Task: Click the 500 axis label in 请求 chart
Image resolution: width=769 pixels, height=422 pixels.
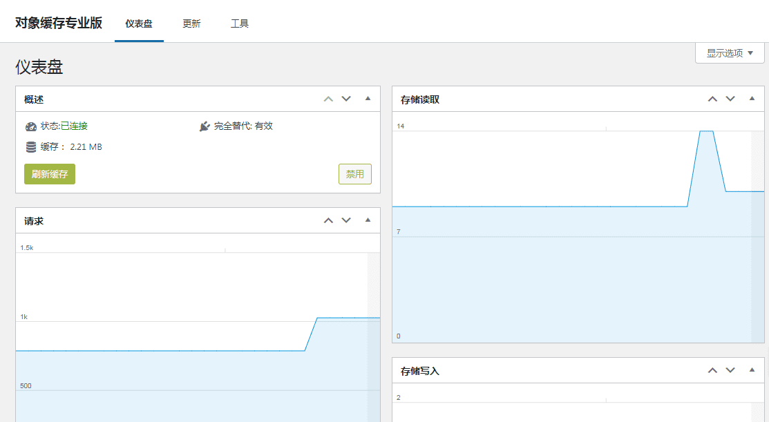Action: (x=26, y=385)
